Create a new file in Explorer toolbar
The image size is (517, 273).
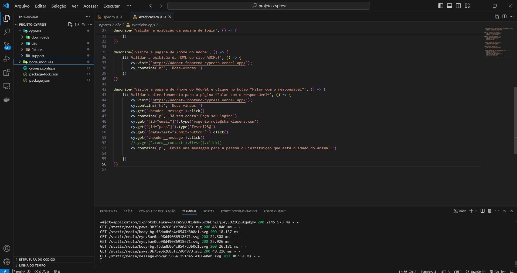tap(70, 25)
